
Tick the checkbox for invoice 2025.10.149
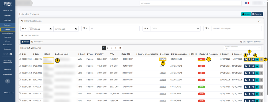tap(20, 93)
